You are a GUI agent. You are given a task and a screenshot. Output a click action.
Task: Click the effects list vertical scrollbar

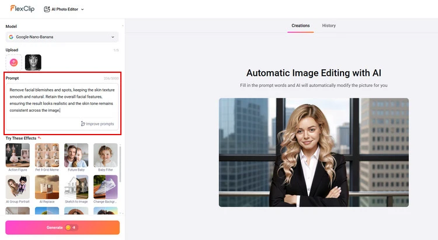120,169
